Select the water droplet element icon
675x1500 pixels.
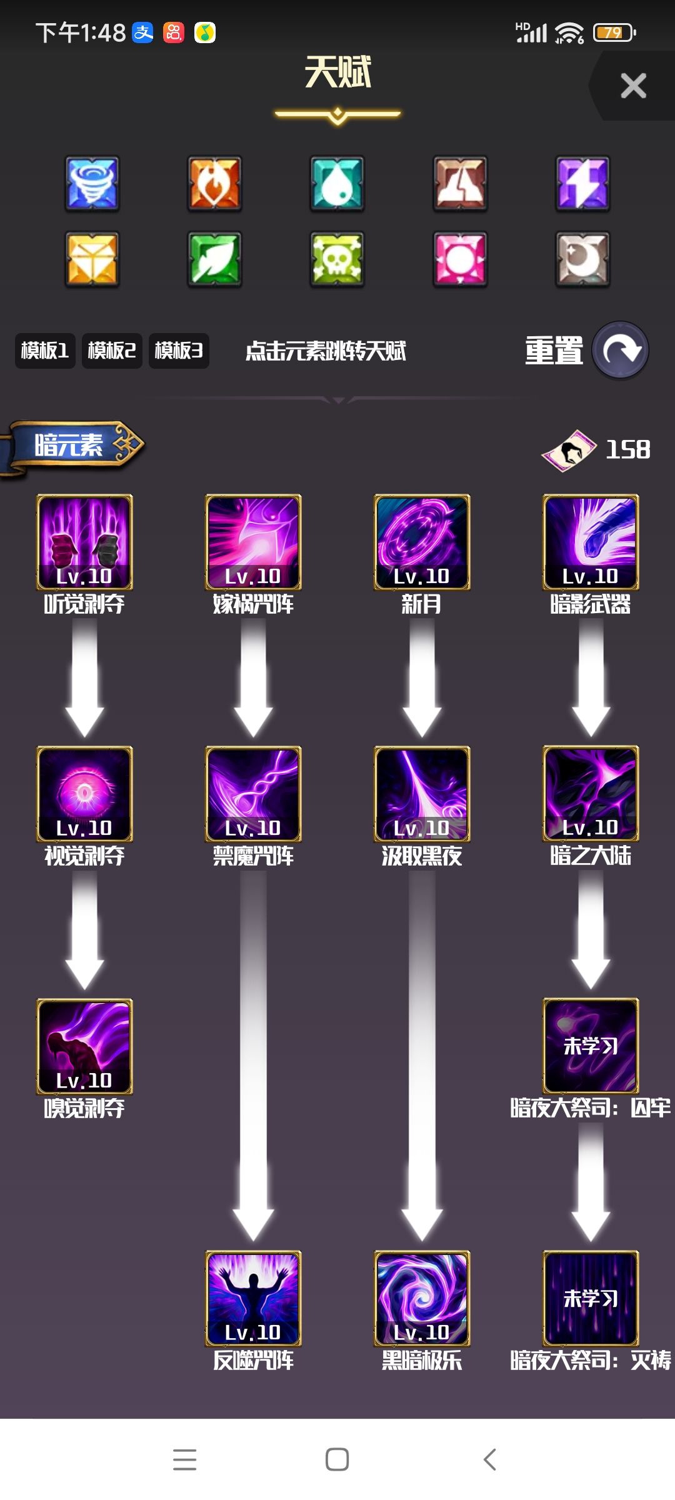[x=337, y=183]
